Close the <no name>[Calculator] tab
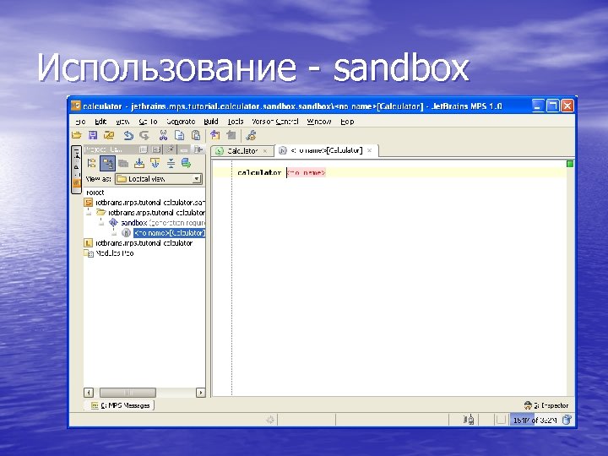Image resolution: width=608 pixels, height=456 pixels. tap(370, 150)
